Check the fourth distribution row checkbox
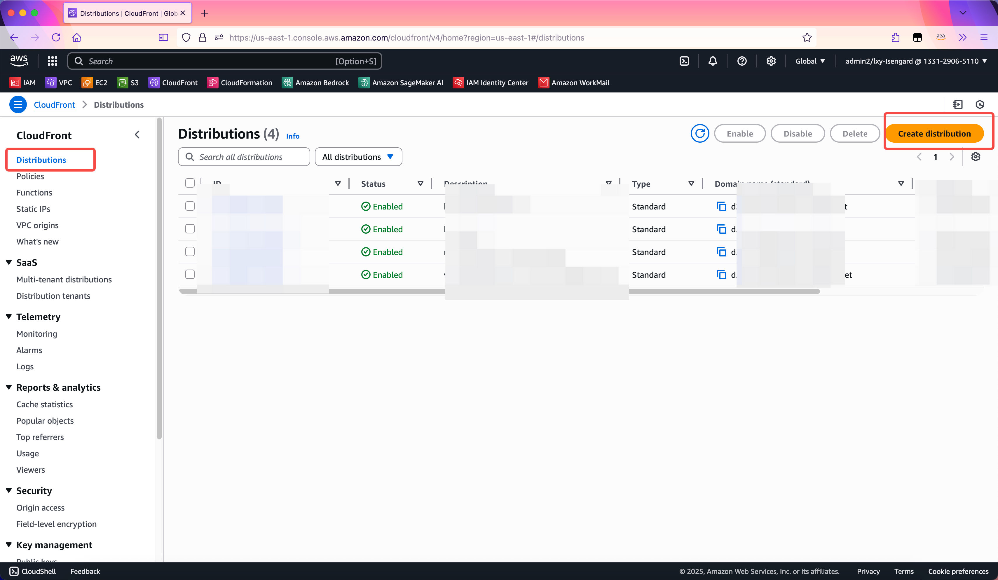The image size is (998, 580). tap(190, 274)
